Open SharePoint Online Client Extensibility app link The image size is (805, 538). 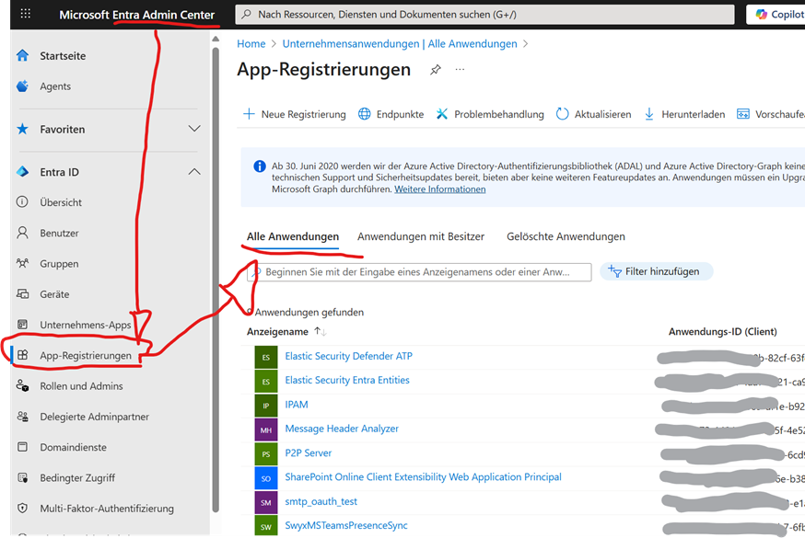(x=423, y=477)
